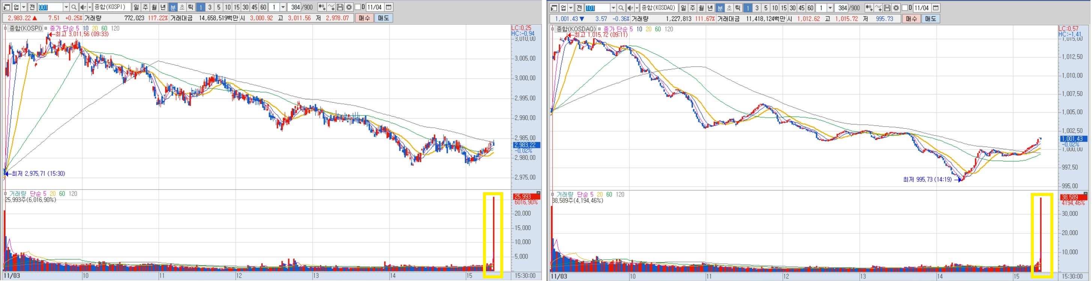Open the code 101 dropdown arrow
The image size is (1092, 281).
614,7
